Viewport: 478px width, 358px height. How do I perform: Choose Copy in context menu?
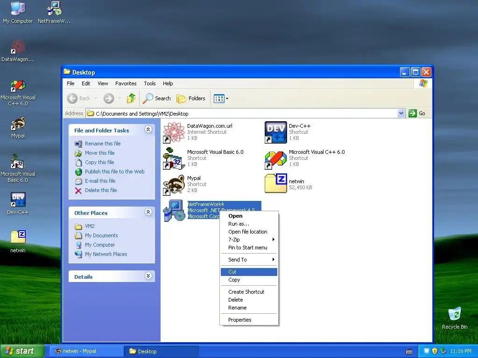(249, 280)
